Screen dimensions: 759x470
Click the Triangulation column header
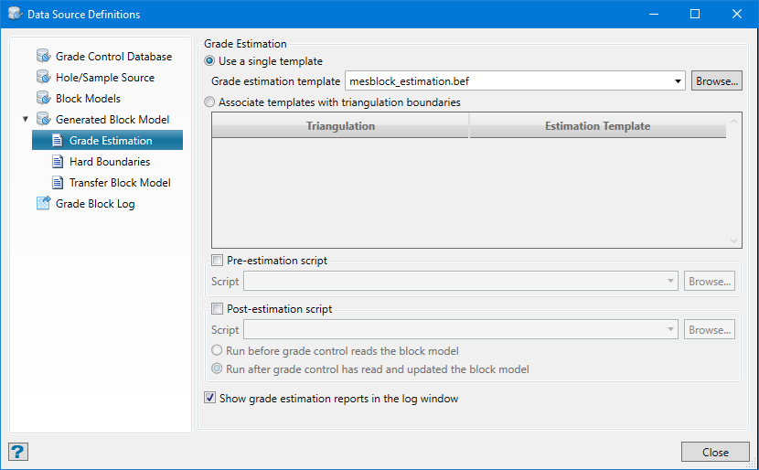coord(340,126)
